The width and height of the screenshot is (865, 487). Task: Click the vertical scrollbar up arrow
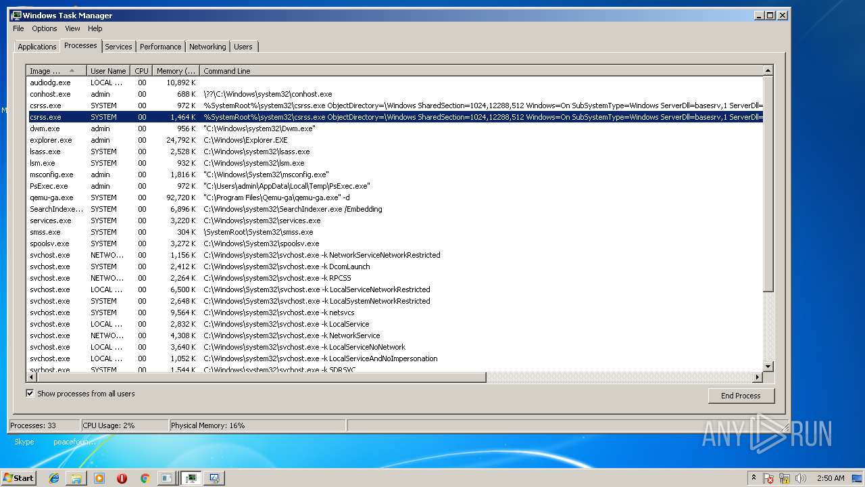[x=768, y=70]
